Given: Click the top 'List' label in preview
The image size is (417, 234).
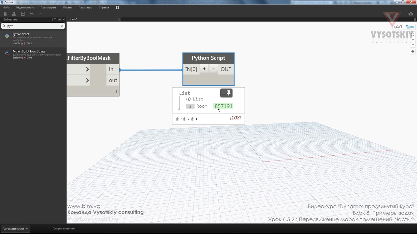Looking at the screenshot, I should click(x=185, y=93).
